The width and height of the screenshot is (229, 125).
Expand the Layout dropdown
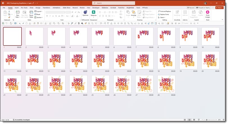(x=39, y=11)
